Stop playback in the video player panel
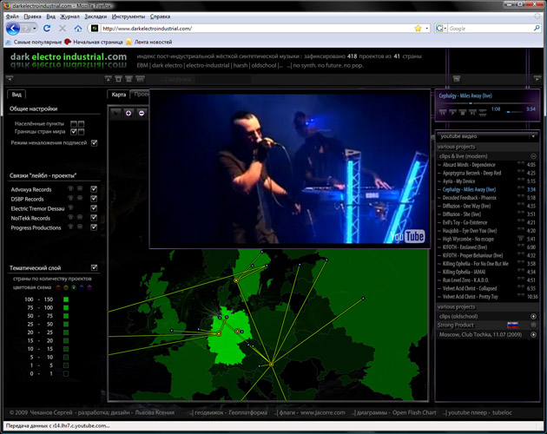Viewport: 547px width, 434px height. click(x=463, y=112)
